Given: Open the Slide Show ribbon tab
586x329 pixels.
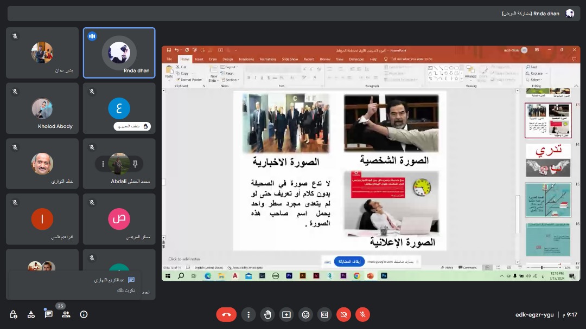Looking at the screenshot, I should pyautogui.click(x=290, y=59).
